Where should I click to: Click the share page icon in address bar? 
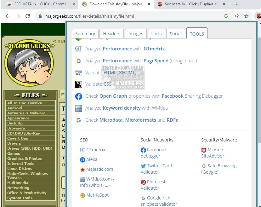(236, 16)
